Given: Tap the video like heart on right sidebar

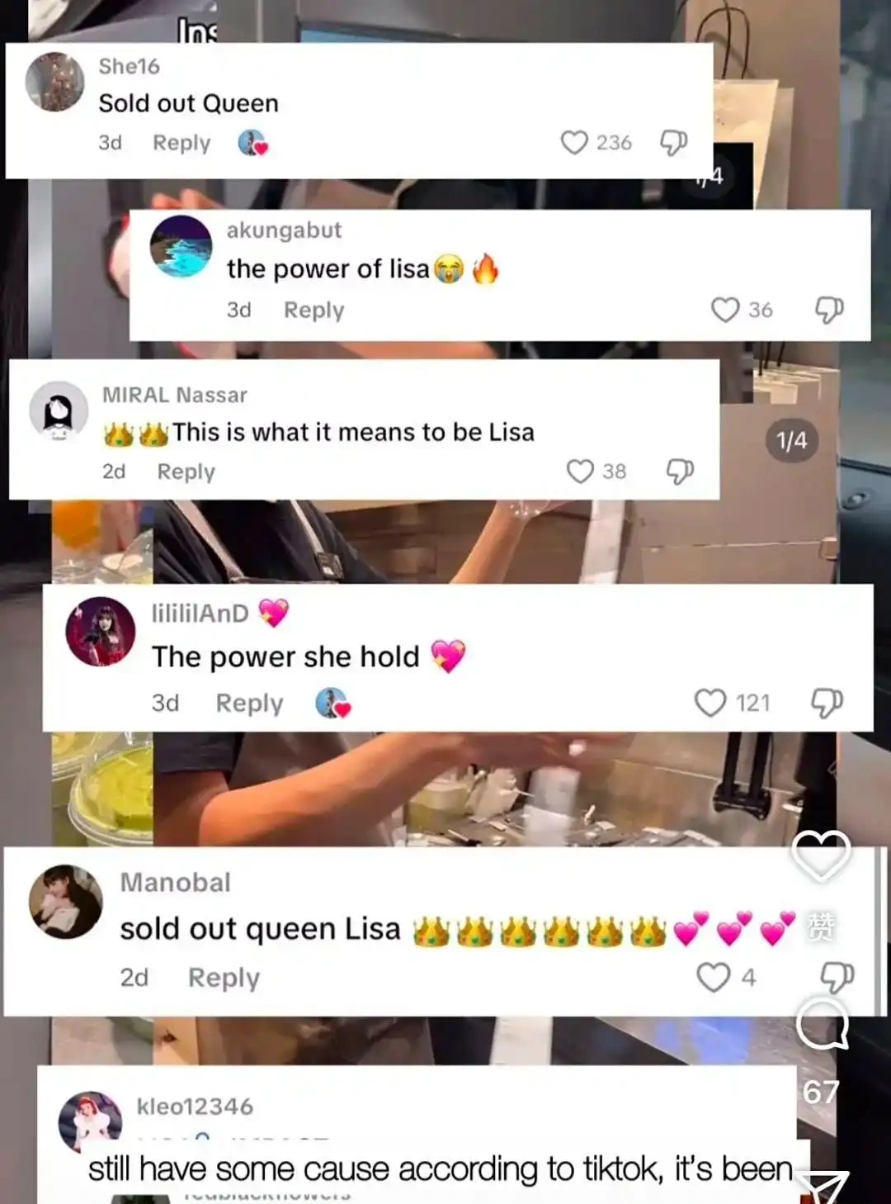Looking at the screenshot, I should pos(821,856).
